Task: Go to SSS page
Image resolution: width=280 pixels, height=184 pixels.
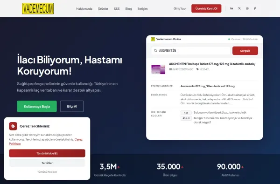Action: [x=117, y=8]
